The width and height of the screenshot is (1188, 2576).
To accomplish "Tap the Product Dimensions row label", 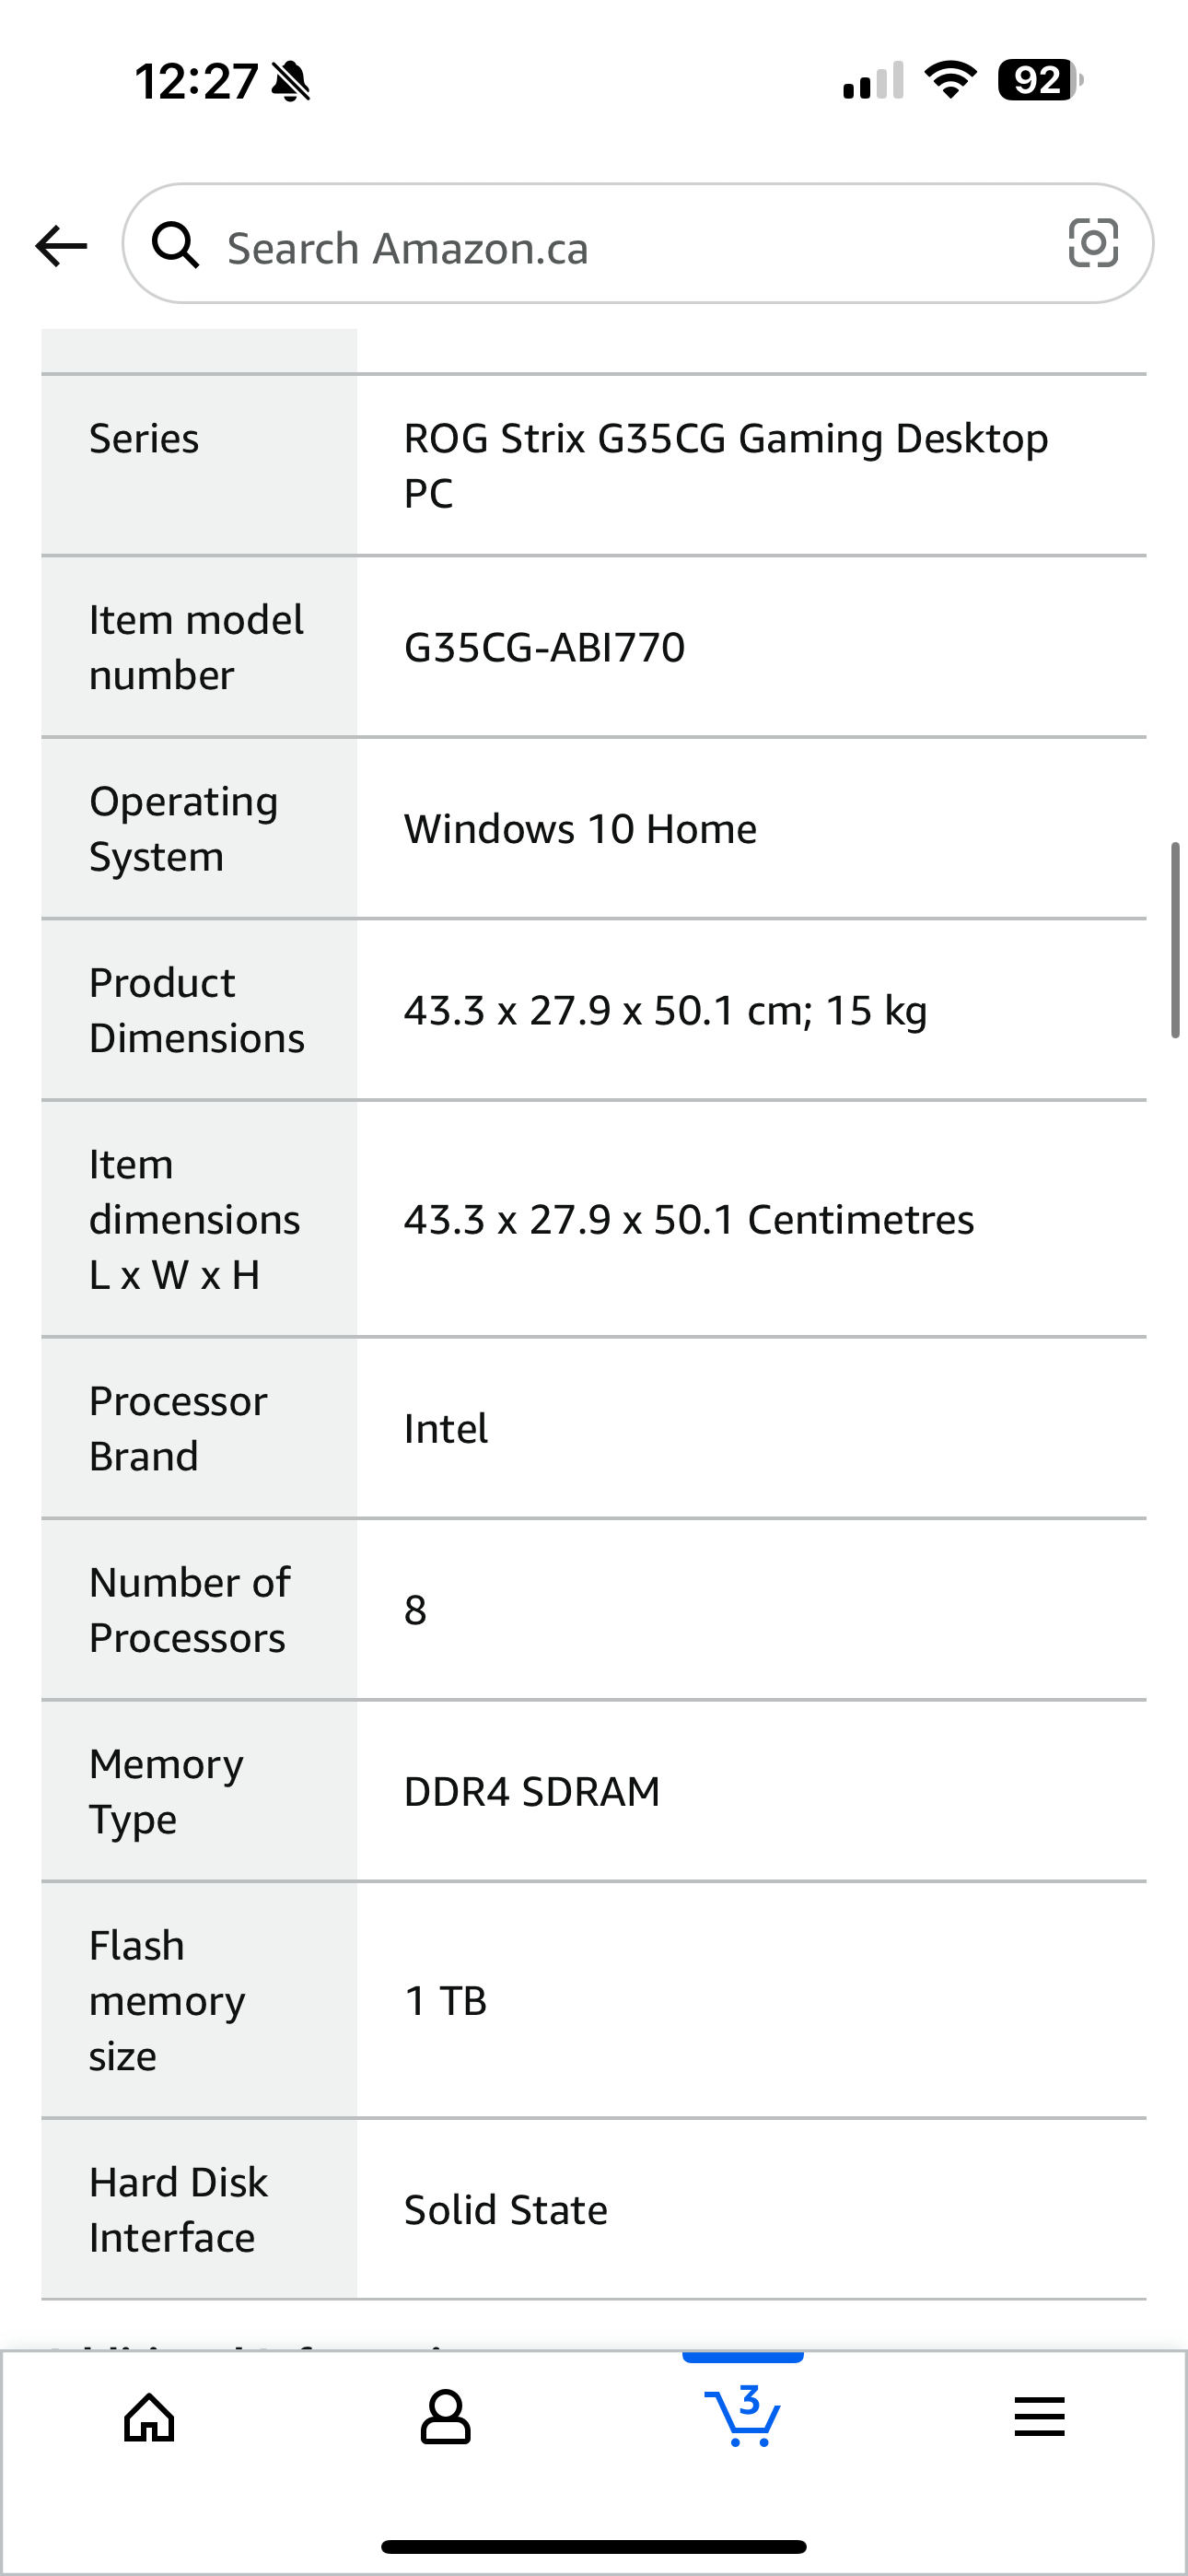I will pos(197,1010).
